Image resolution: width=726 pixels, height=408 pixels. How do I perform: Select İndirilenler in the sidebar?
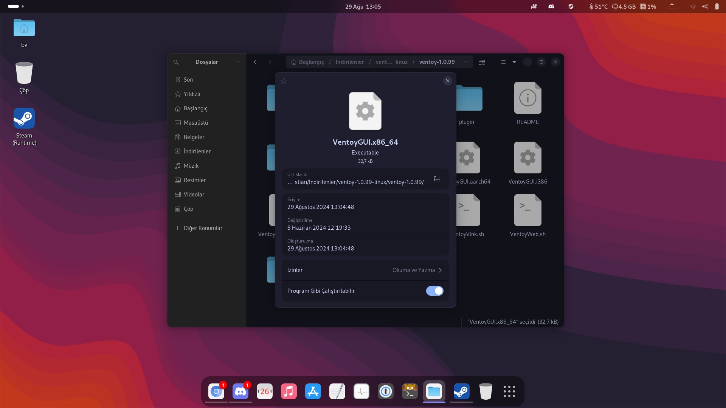(197, 151)
